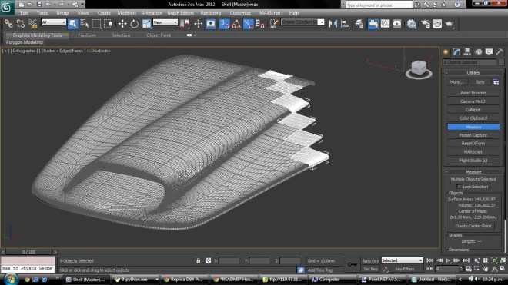This screenshot has height=285, width=508.
Task: Click the Align tool icon
Action: (x=346, y=24)
